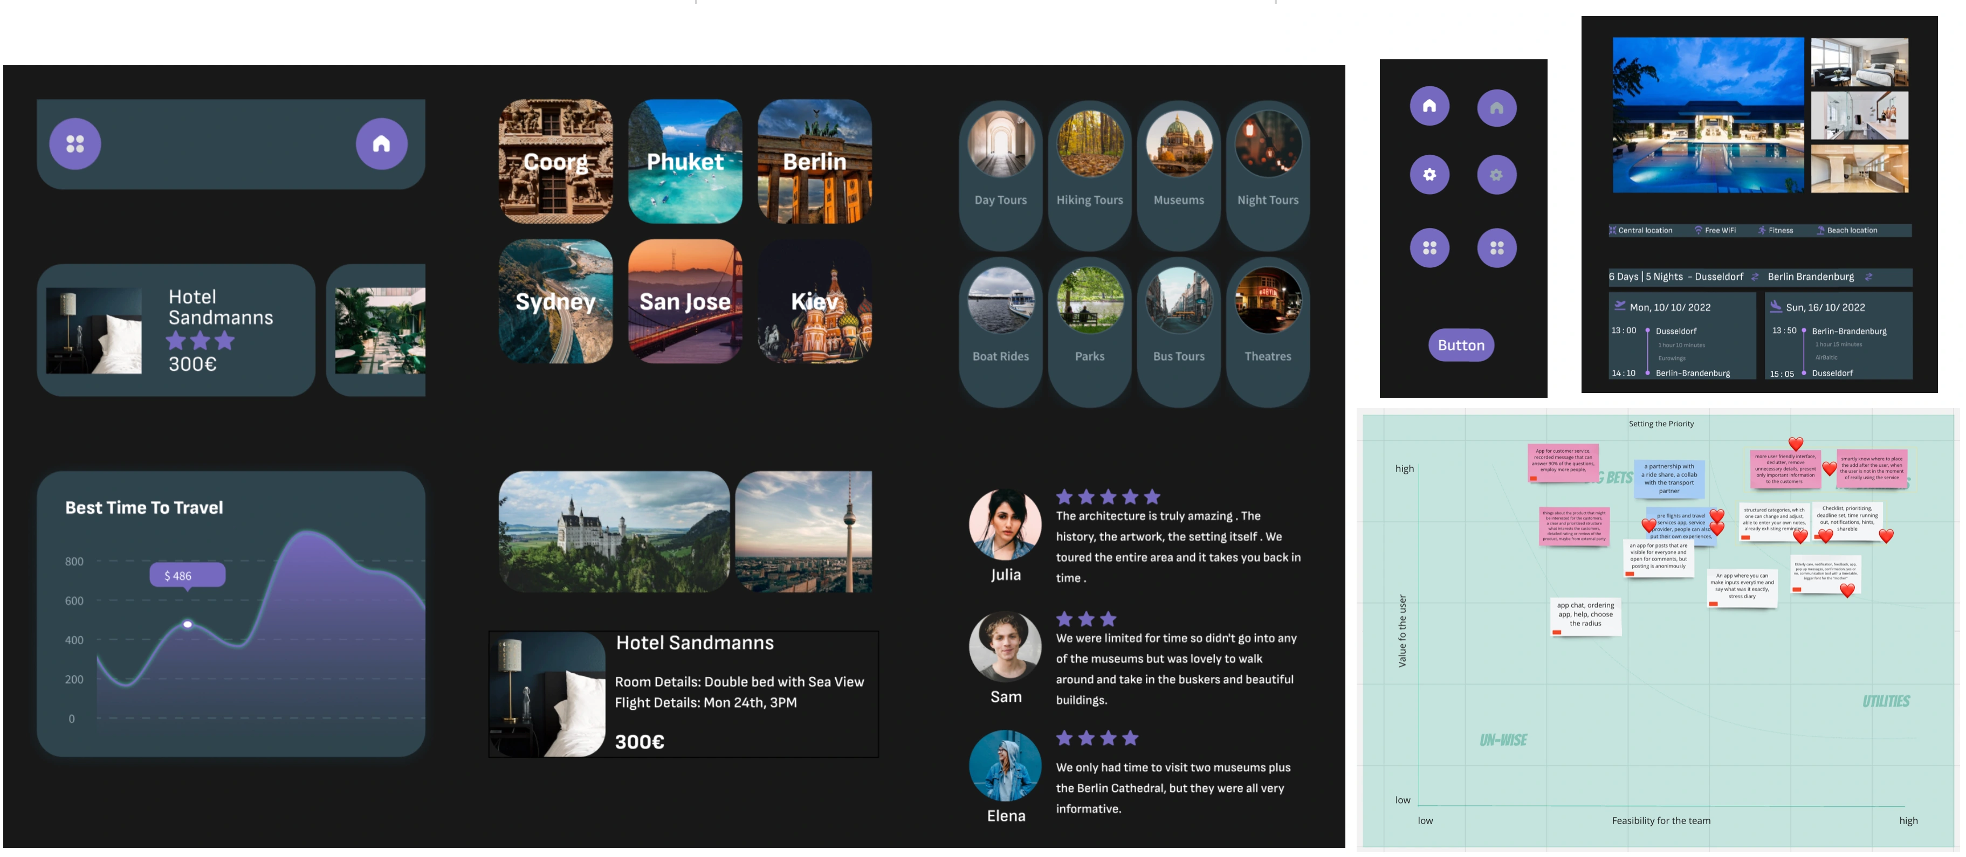Click the Fitness running-person icon
The height and width of the screenshot is (857, 1966).
click(x=1762, y=230)
